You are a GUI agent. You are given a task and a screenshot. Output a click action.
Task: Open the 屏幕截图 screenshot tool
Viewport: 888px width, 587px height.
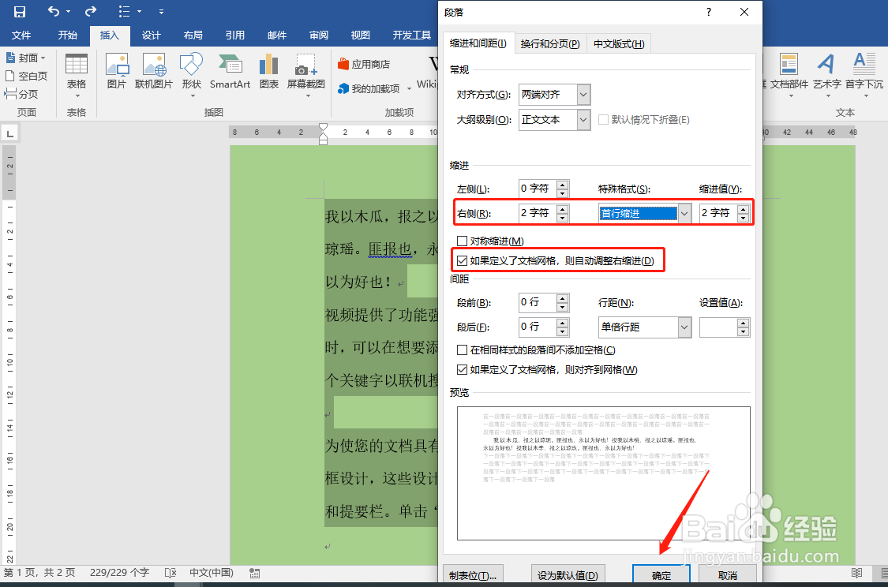tap(306, 71)
